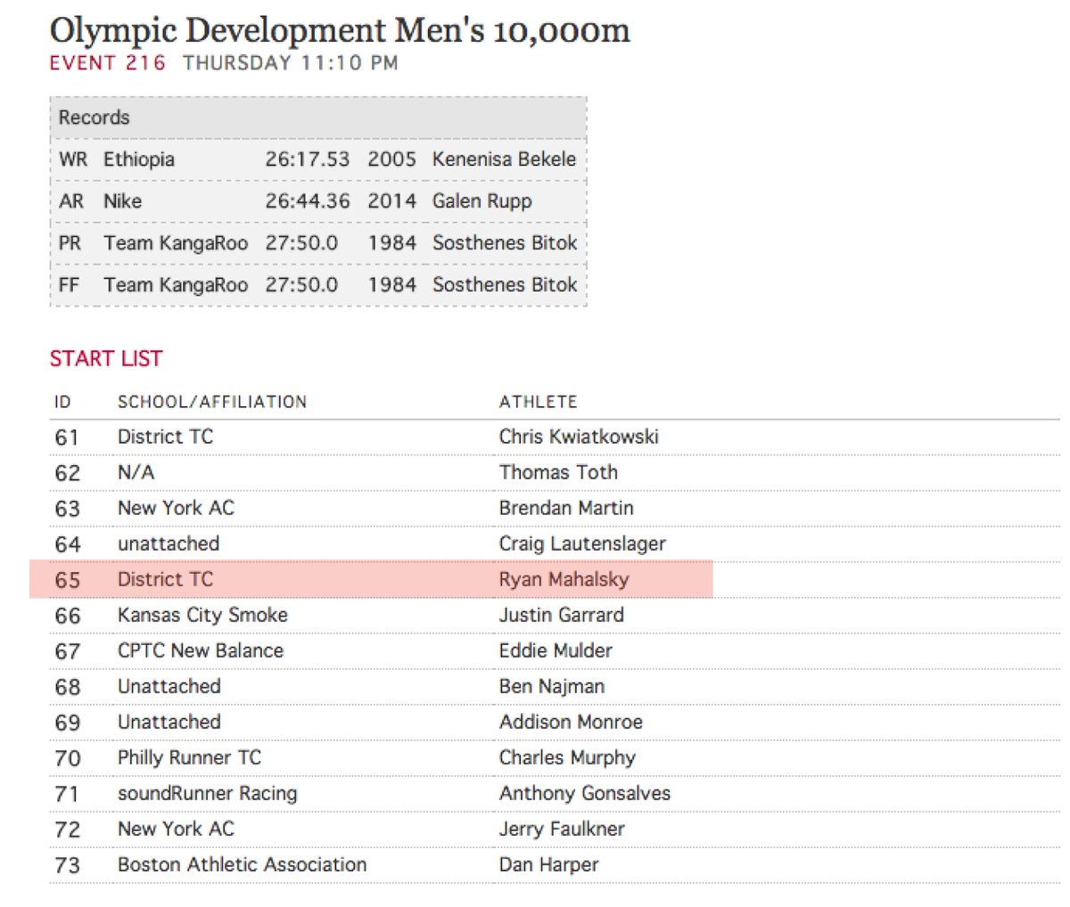Click ID number 61
Image resolution: width=1070 pixels, height=907 pixels.
click(67, 437)
